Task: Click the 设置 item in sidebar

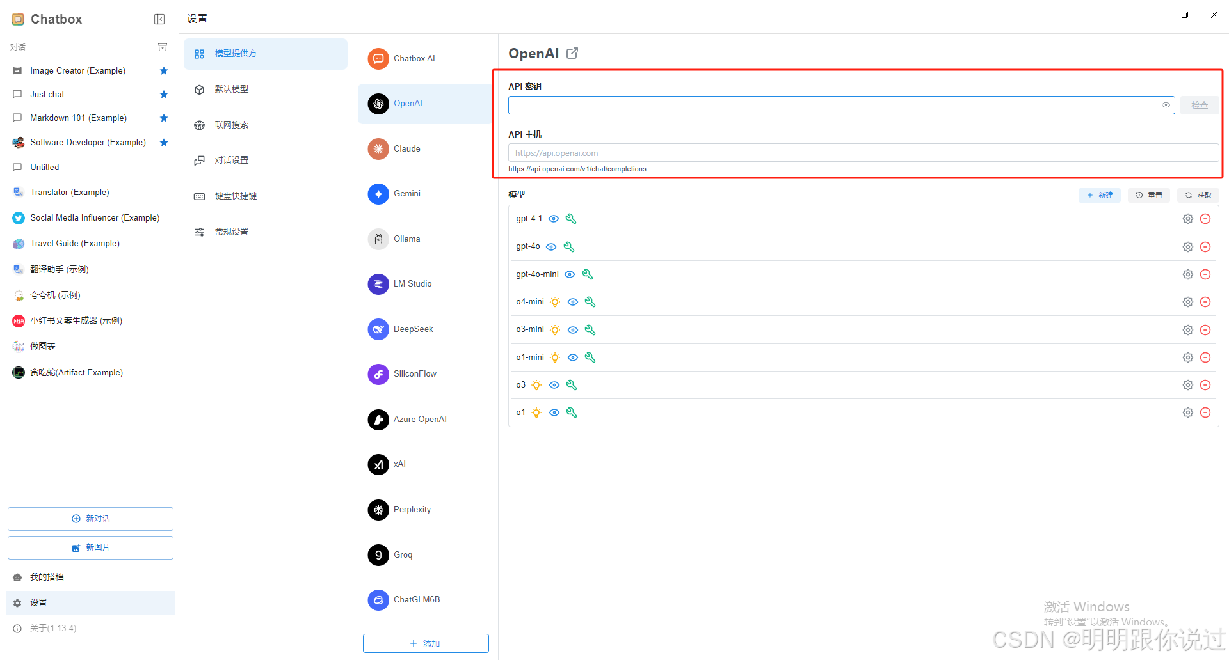Action: [90, 602]
